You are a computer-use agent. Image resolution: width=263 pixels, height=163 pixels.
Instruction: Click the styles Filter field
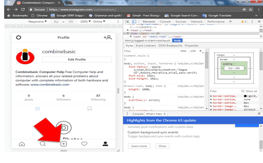[151, 51]
